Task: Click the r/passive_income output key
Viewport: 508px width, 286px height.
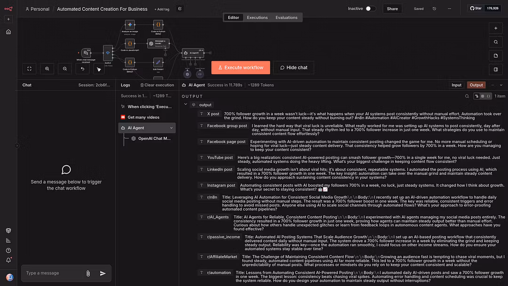Action: point(223,237)
